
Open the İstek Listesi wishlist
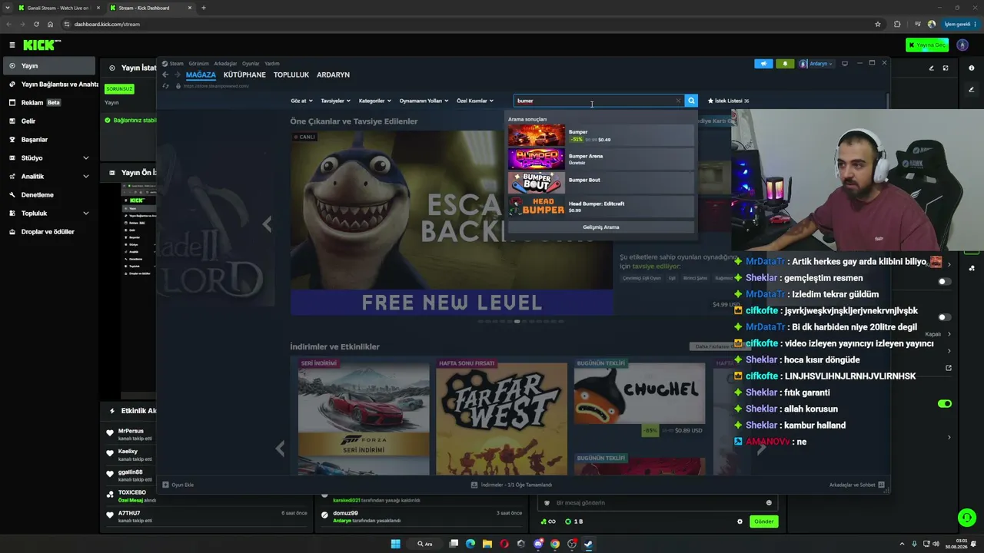[728, 101]
